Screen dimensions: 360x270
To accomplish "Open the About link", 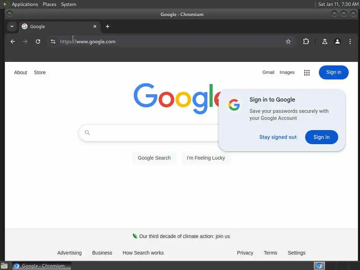I will pyautogui.click(x=20, y=72).
